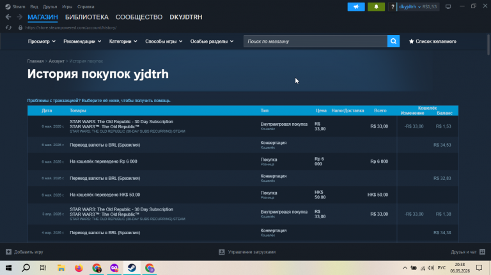Click the Всего column header

click(x=380, y=110)
